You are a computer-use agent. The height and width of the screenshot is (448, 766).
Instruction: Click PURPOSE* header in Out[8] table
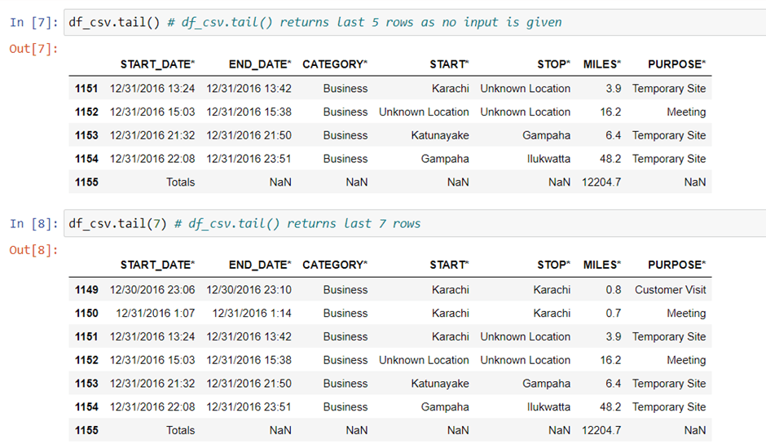[676, 265]
